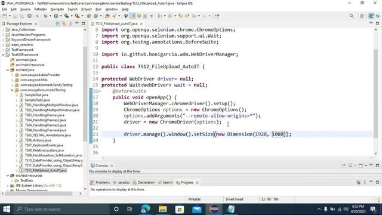
Task: Open the Windows Start menu
Action: [x=7, y=209]
